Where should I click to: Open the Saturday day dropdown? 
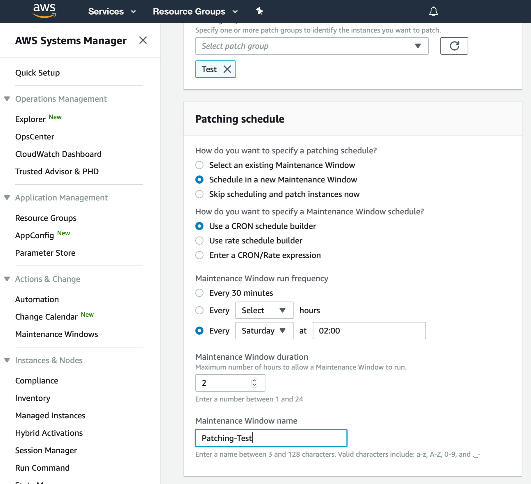point(264,331)
